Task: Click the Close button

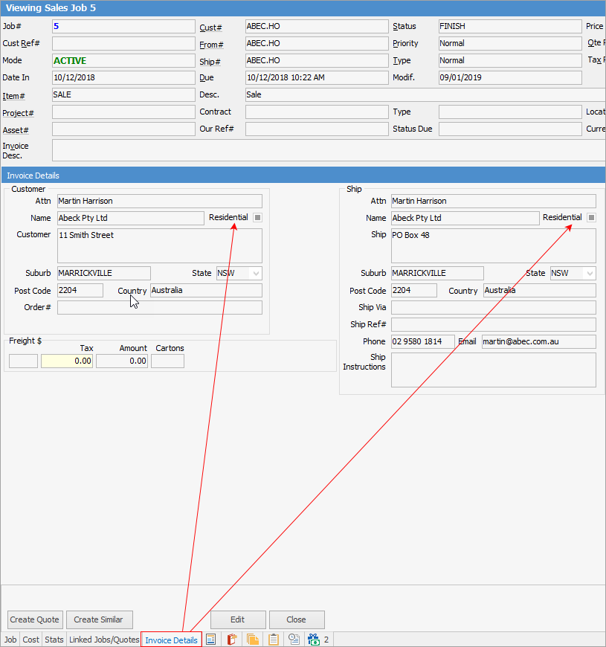Action: (x=297, y=619)
